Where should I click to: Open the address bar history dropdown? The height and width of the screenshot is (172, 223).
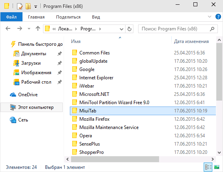click(x=122, y=29)
